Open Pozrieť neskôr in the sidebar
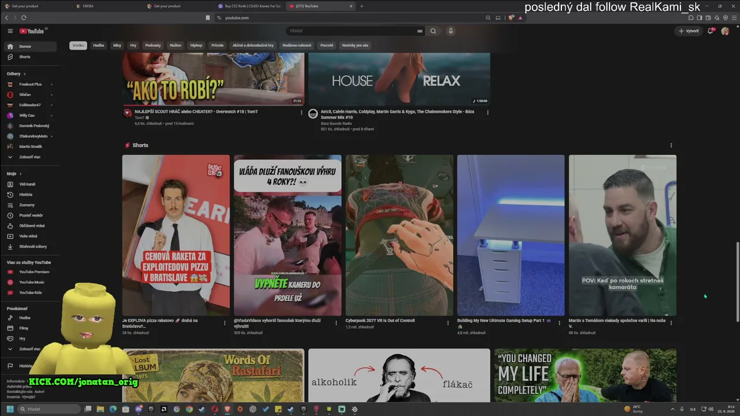The width and height of the screenshot is (740, 416). click(30, 216)
